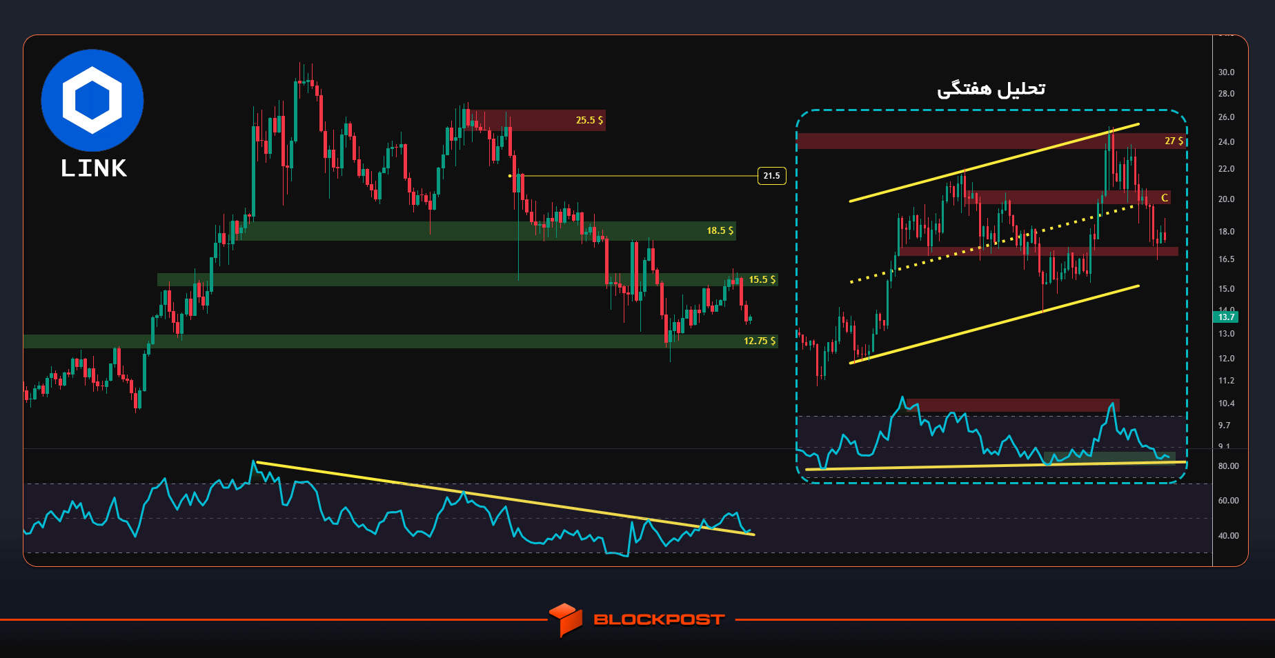This screenshot has height=658, width=1275.
Task: Click the 11.2 price axis value
Action: click(1226, 381)
